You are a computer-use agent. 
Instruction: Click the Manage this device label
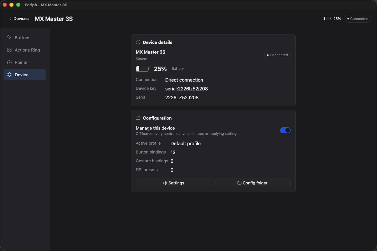[155, 128]
